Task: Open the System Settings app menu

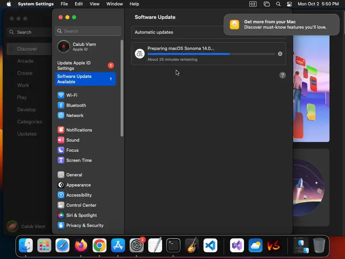Action: tap(36, 4)
